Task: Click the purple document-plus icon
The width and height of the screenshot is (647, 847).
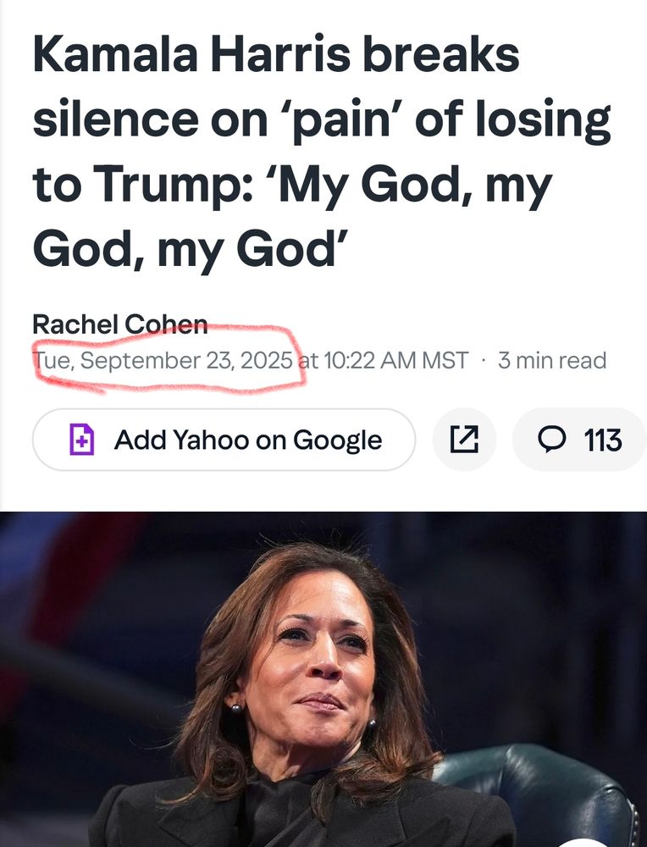Action: pos(81,440)
